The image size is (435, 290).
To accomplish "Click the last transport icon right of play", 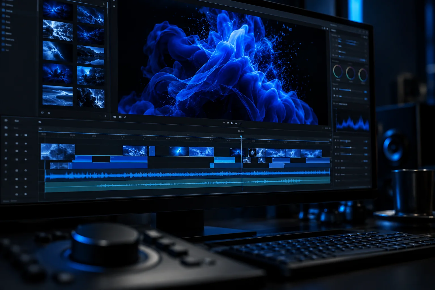I will pos(240,123).
